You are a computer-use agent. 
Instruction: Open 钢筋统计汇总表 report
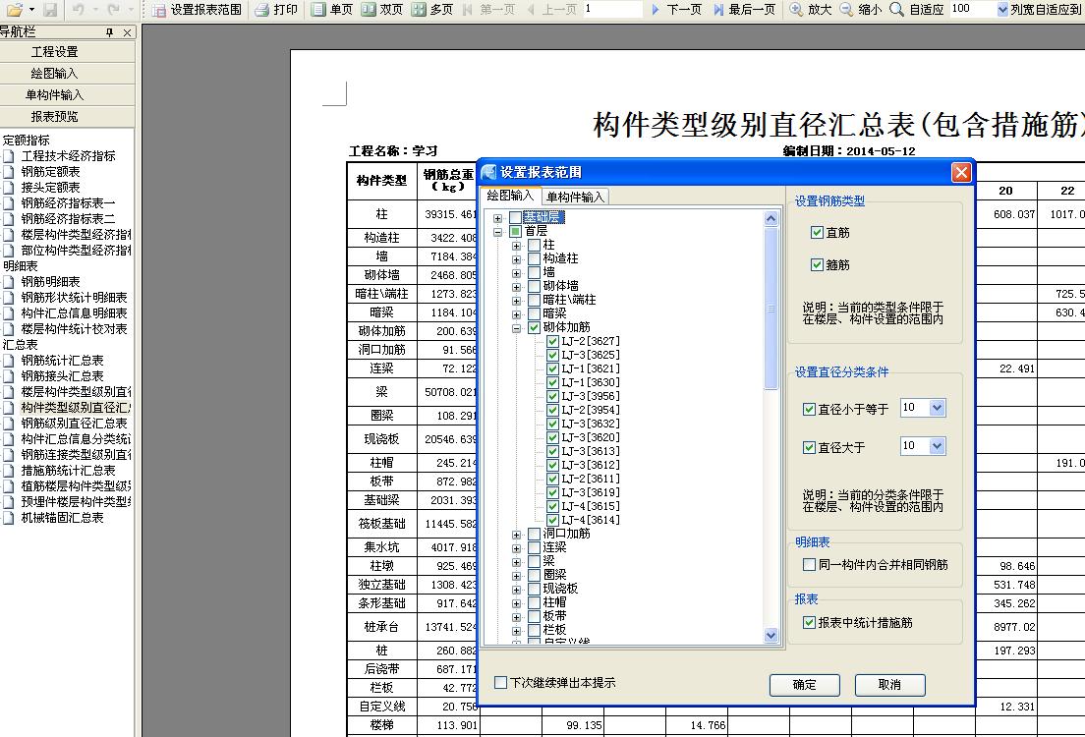(x=62, y=360)
